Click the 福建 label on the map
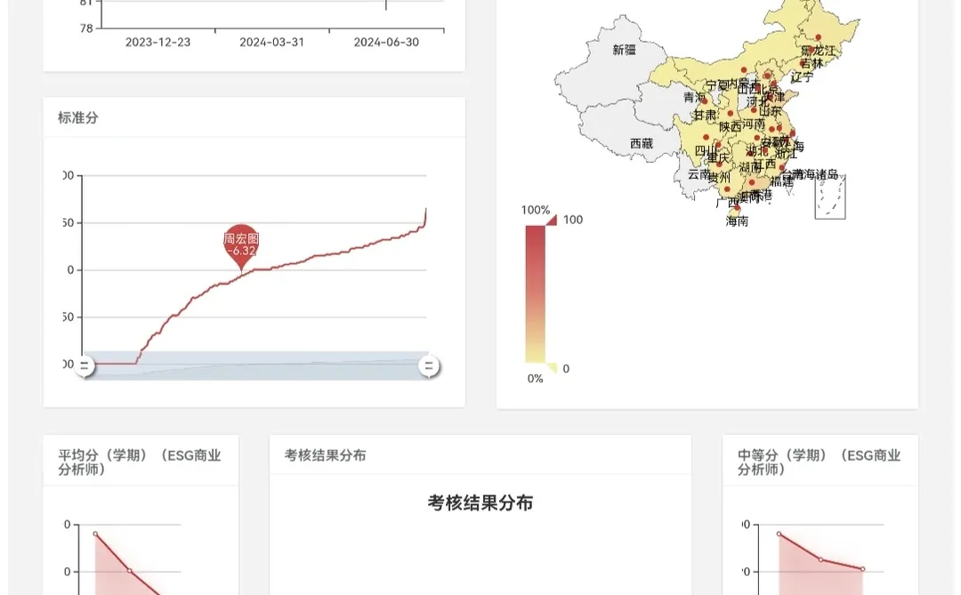Image resolution: width=961 pixels, height=595 pixels. click(x=781, y=181)
